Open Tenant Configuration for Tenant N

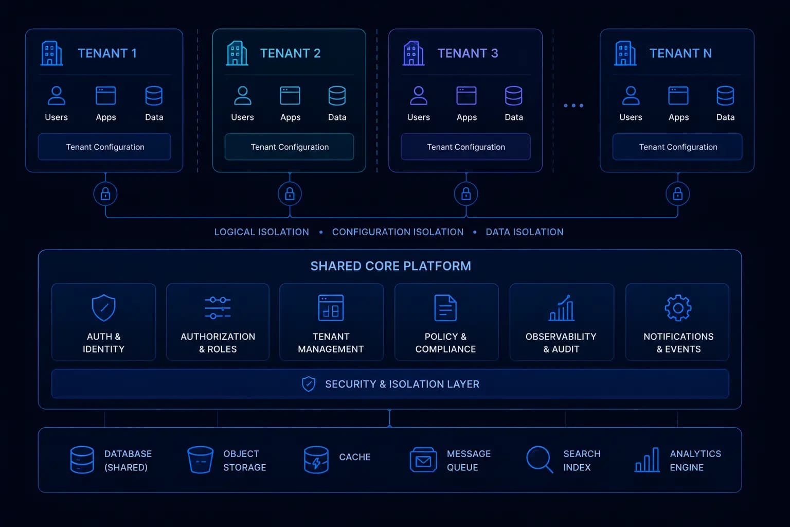tap(677, 147)
